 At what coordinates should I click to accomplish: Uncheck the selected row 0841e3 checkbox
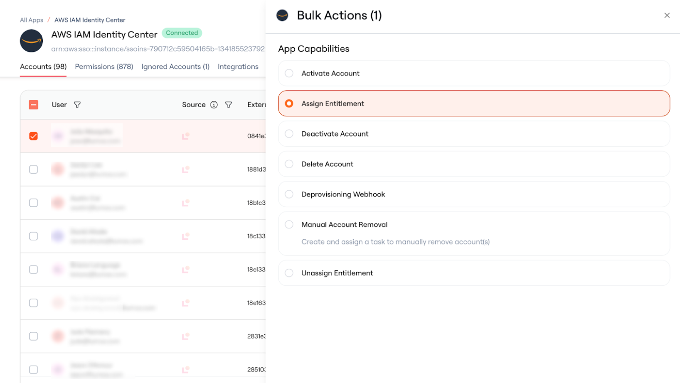(x=34, y=136)
